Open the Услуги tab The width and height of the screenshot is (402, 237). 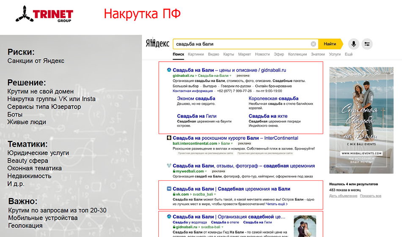335,54
